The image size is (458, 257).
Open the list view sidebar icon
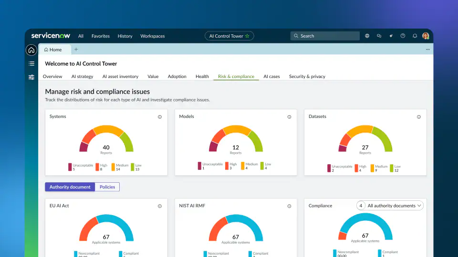31,63
